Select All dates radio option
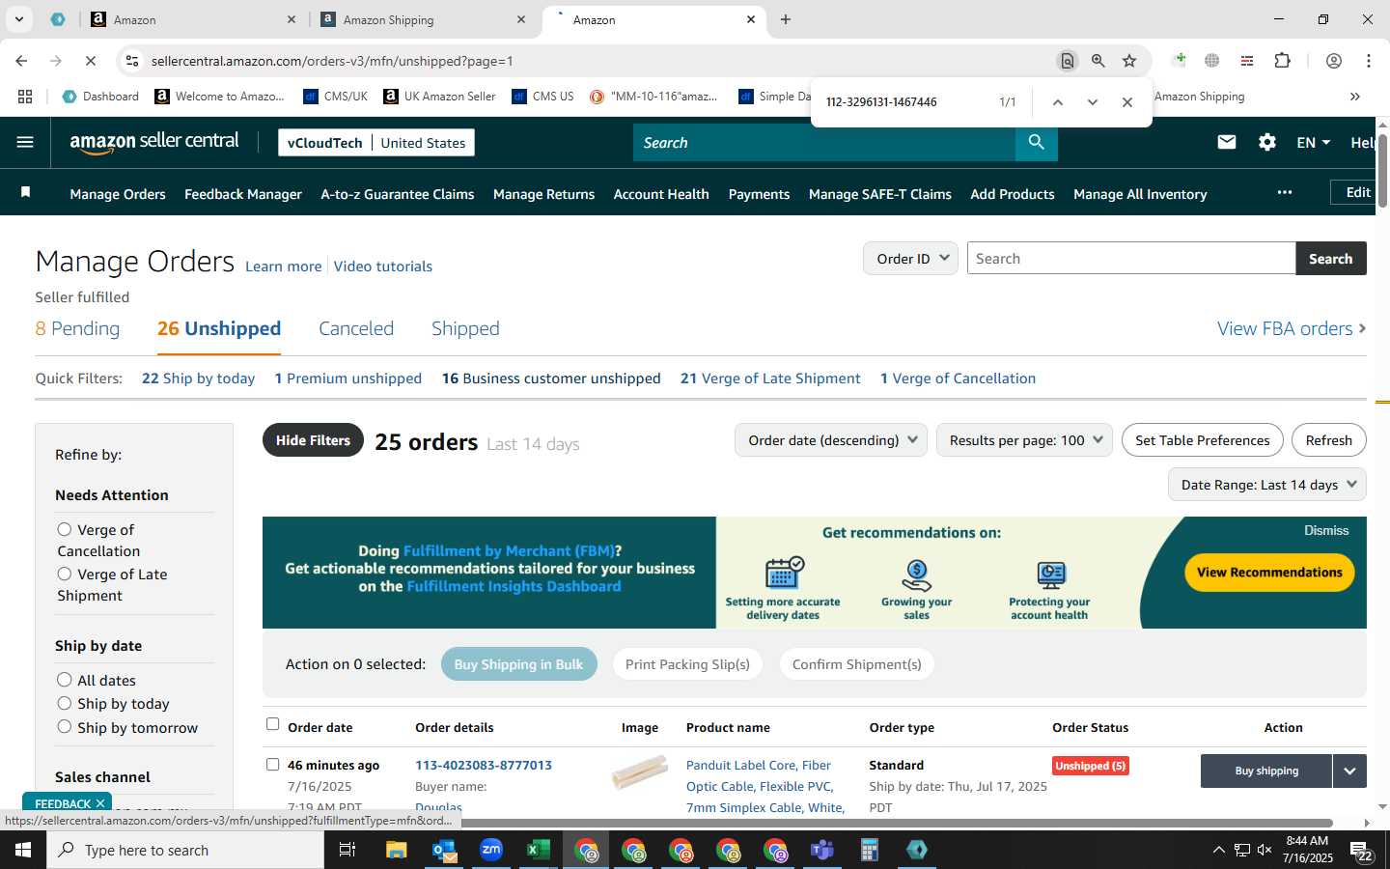Screen dimensions: 1390x869 pos(65,680)
